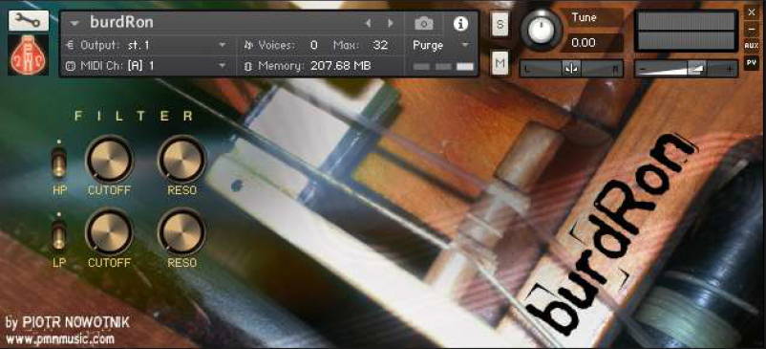
Task: Open the AUX sends panel
Action: click(x=752, y=46)
